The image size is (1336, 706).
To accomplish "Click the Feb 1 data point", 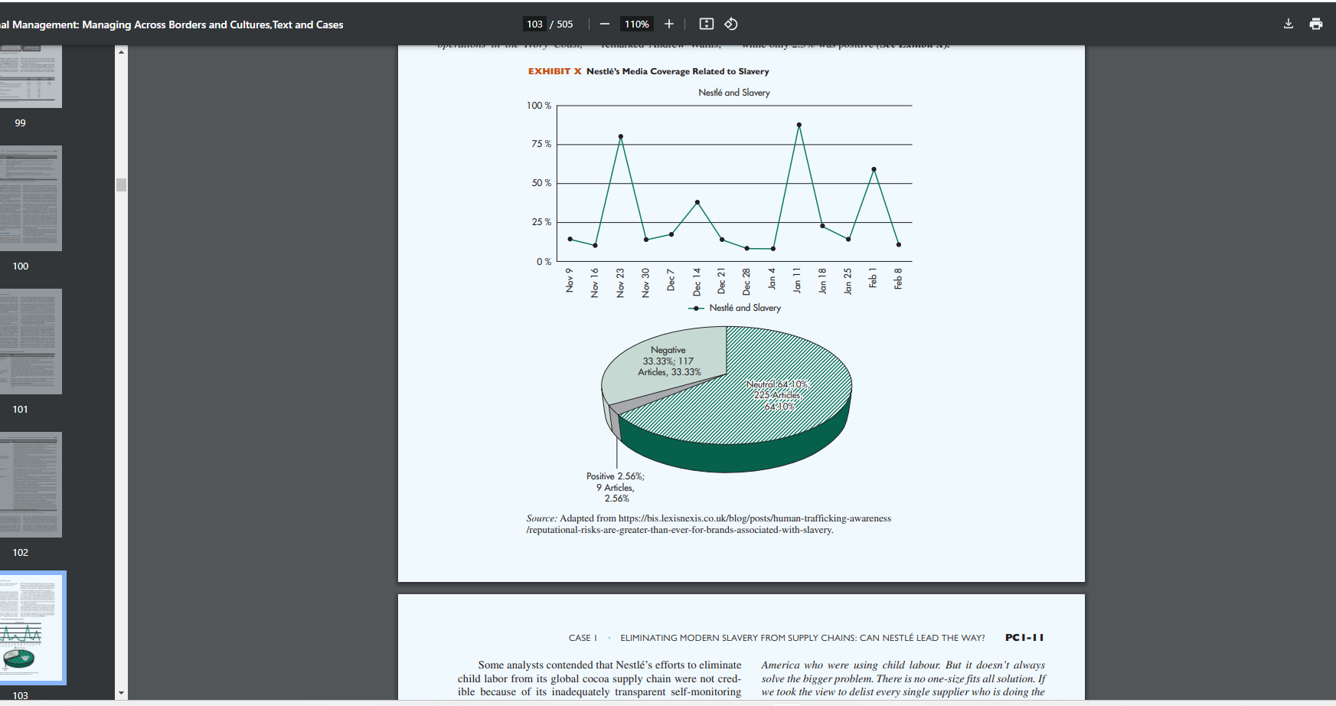I will tap(874, 169).
